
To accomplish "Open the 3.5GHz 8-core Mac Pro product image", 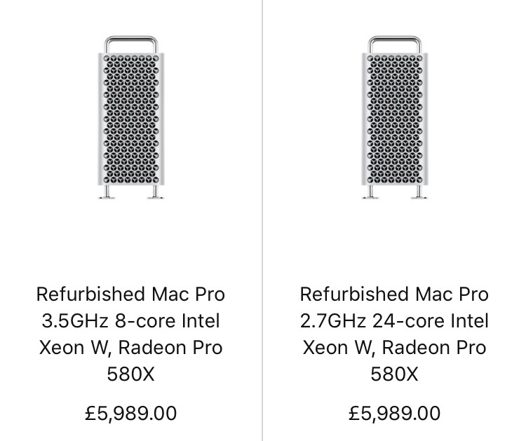I will [x=131, y=118].
